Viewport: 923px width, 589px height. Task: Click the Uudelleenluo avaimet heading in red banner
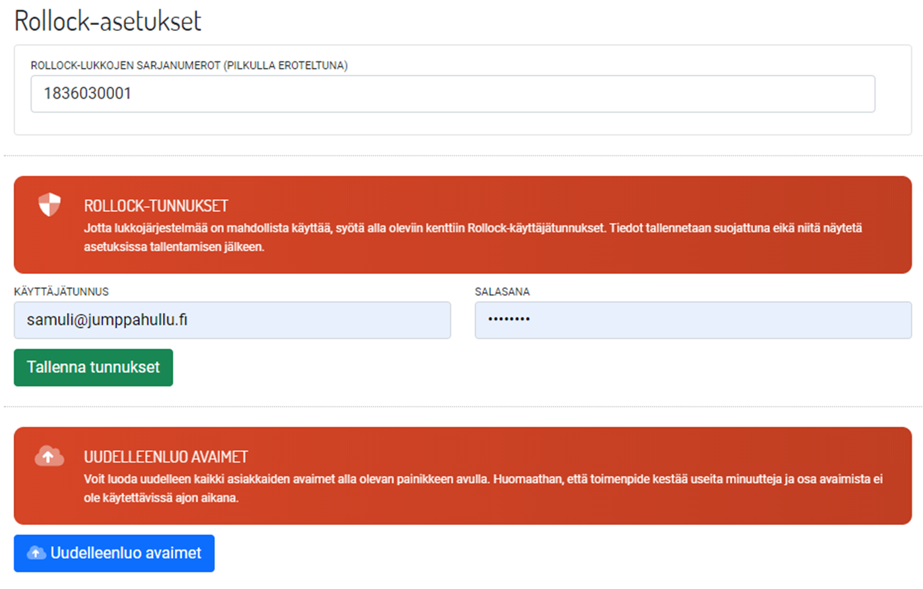165,457
